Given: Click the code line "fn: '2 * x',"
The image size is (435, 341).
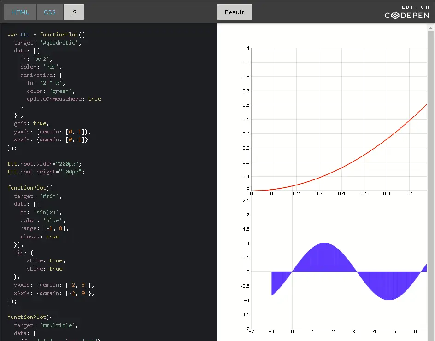Looking at the screenshot, I should pyautogui.click(x=46, y=83).
